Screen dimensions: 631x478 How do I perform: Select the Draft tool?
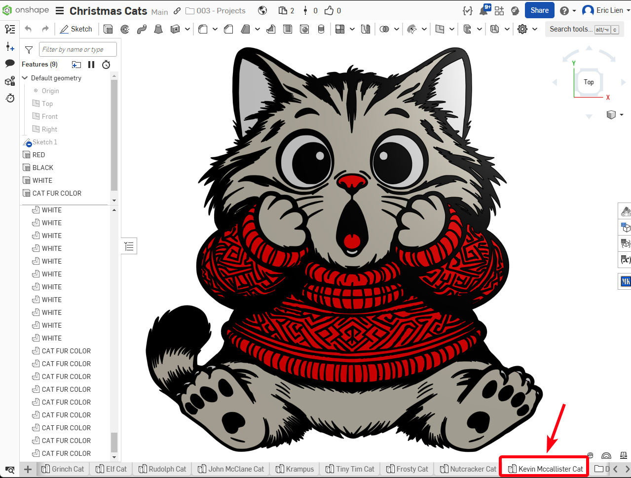point(245,29)
